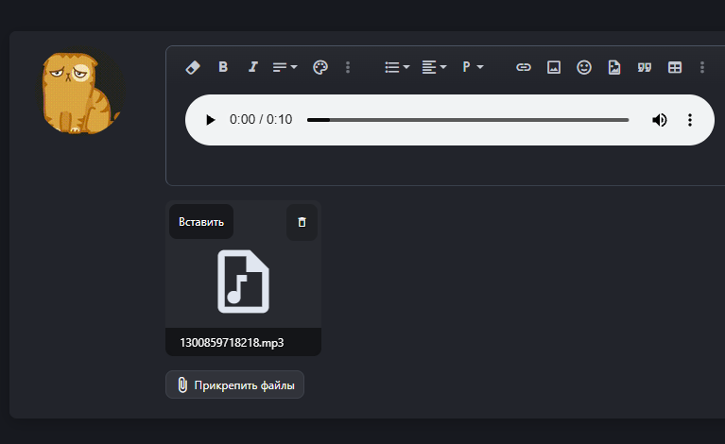Open the audio player's three-dot menu
Screen dimensions: 725x444
coord(690,120)
